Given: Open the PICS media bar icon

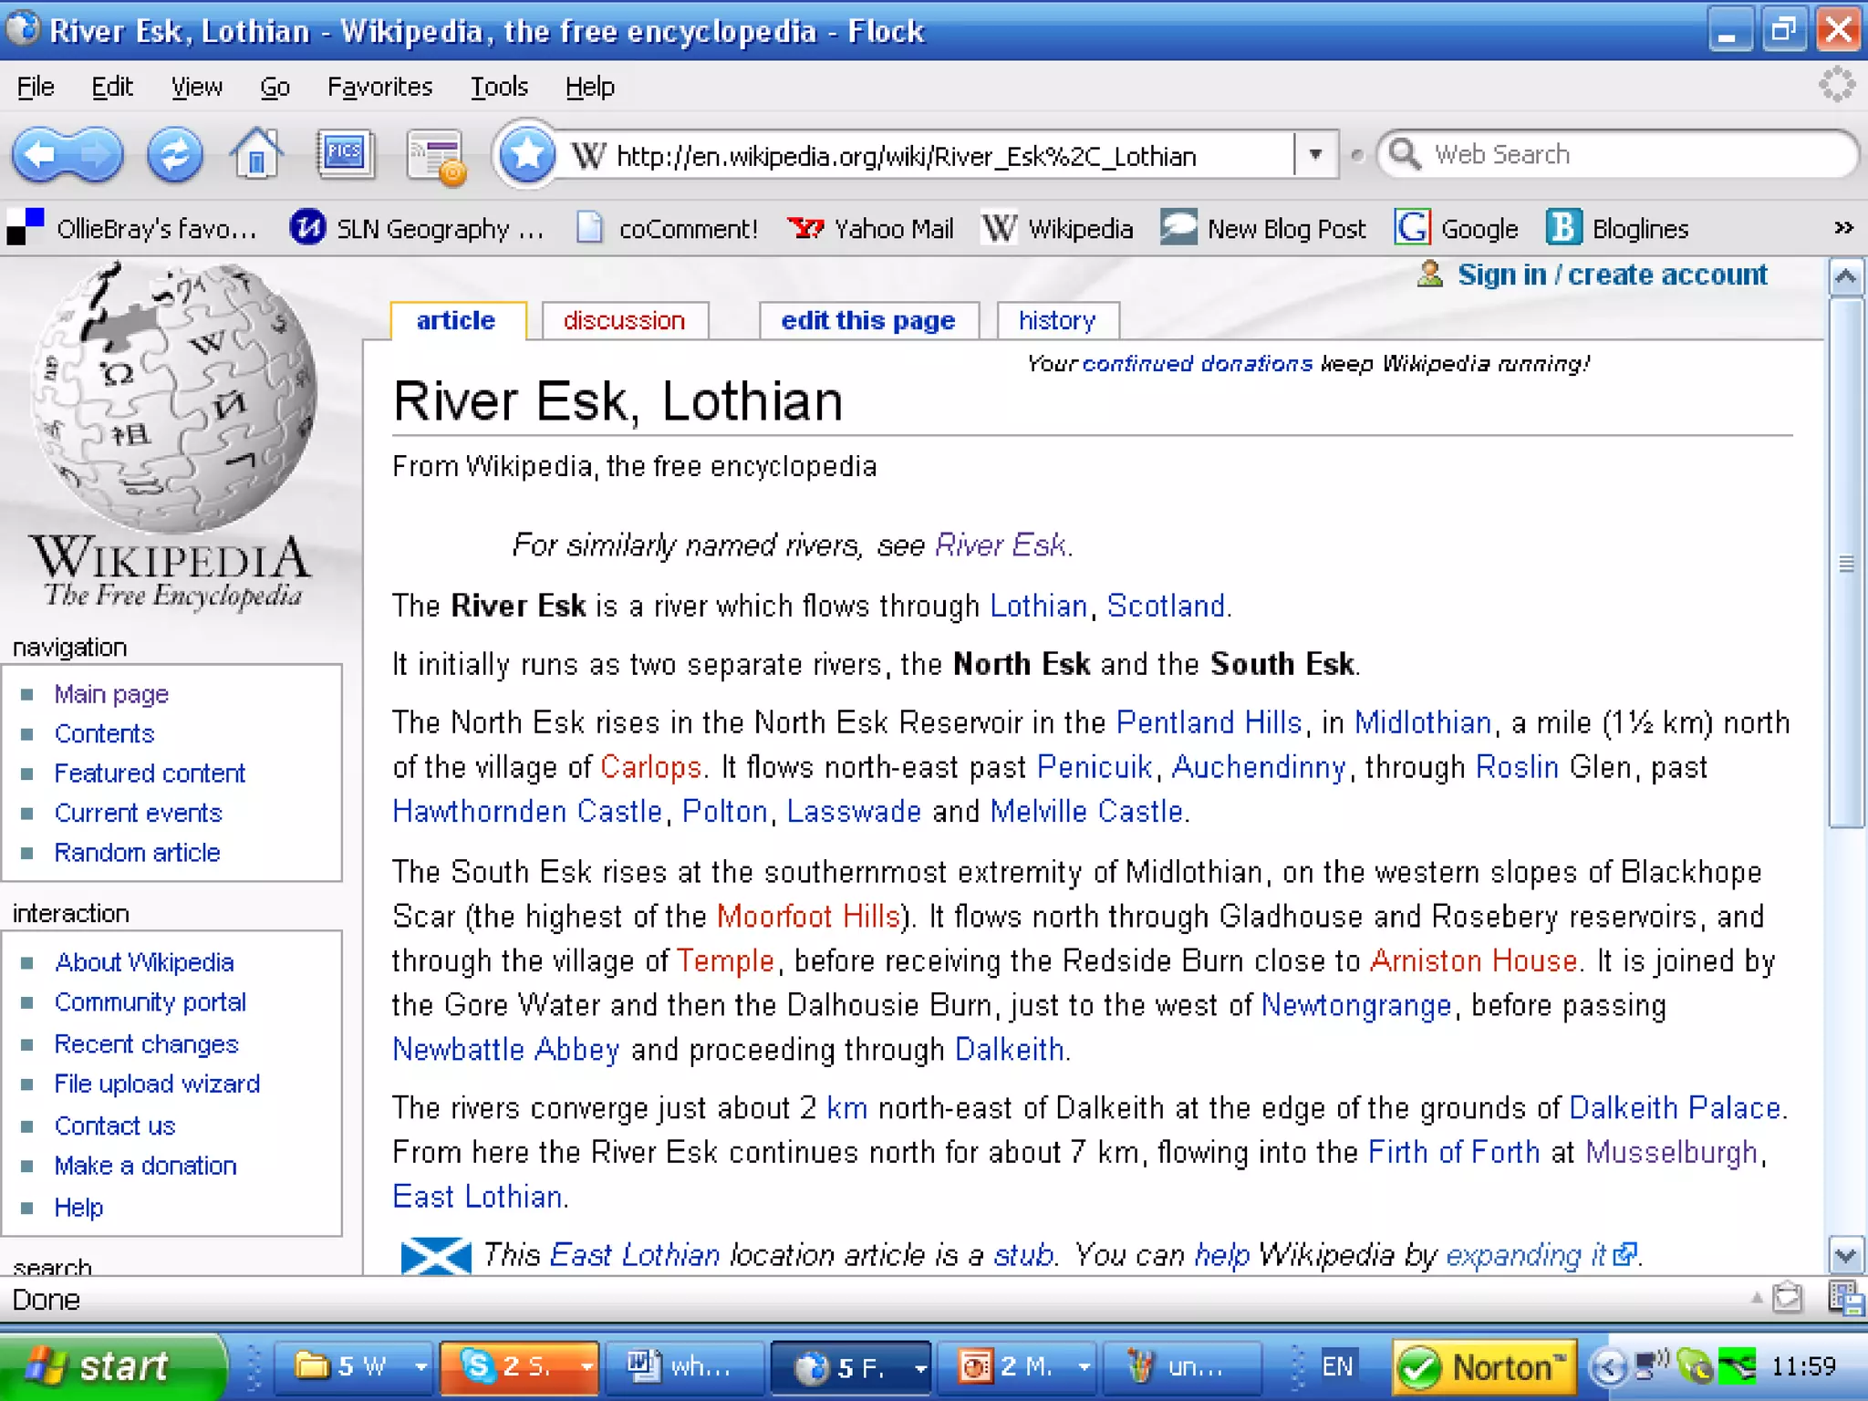Looking at the screenshot, I should click(x=345, y=153).
